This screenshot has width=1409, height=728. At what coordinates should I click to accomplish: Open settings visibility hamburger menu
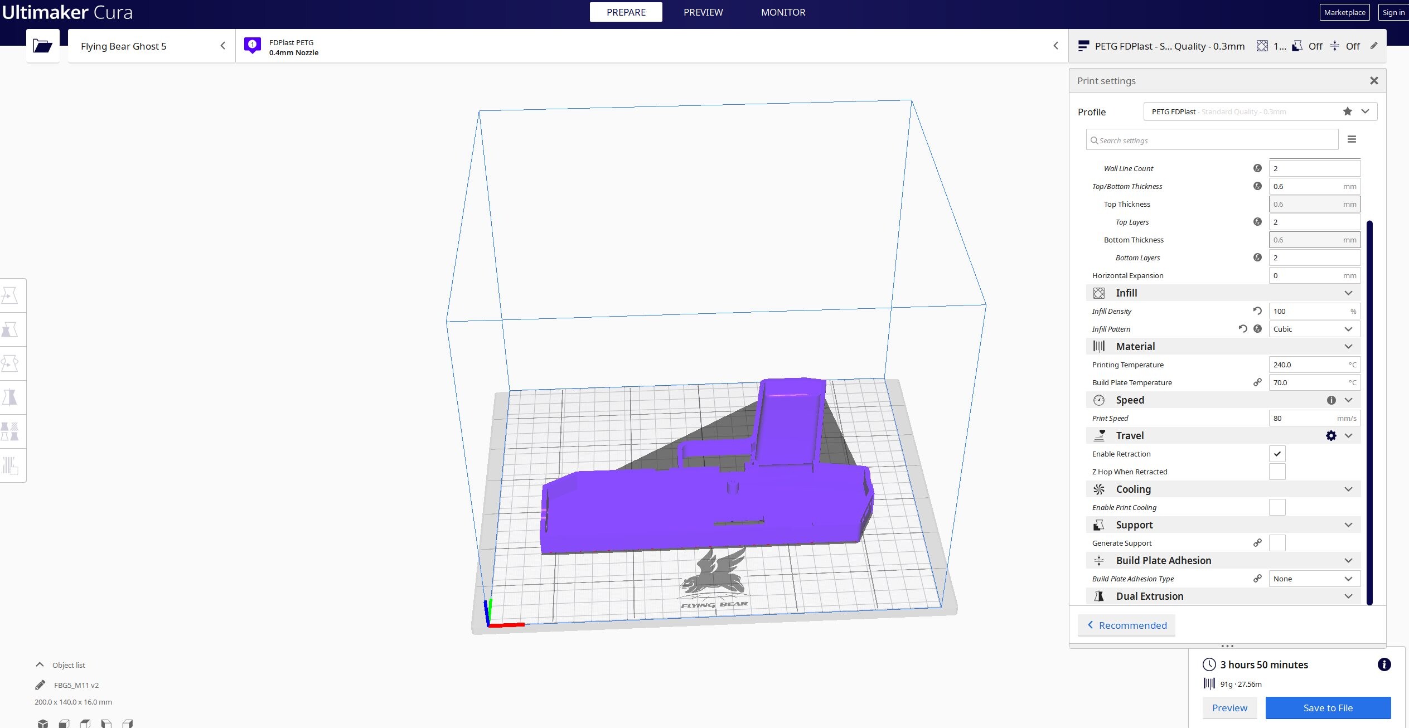click(x=1352, y=139)
